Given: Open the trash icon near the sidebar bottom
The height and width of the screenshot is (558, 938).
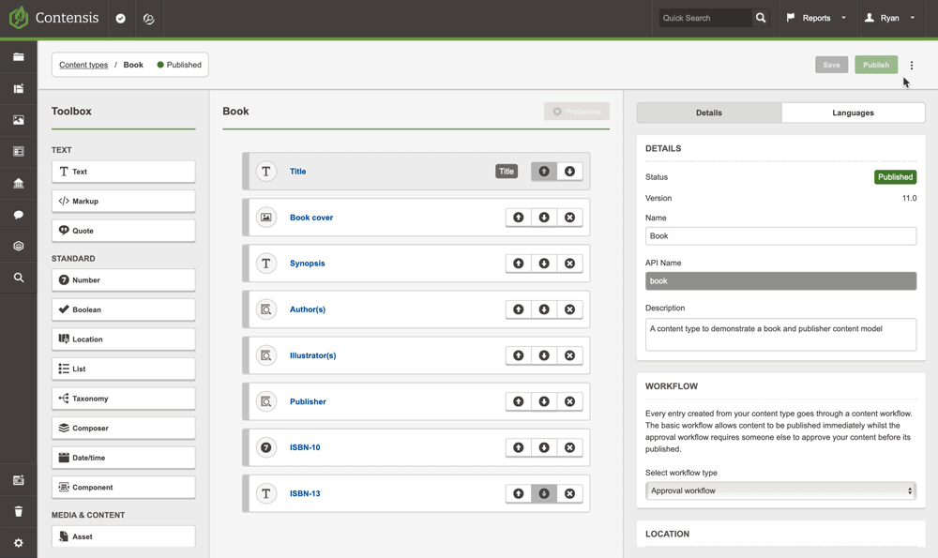Looking at the screenshot, I should click(x=19, y=511).
